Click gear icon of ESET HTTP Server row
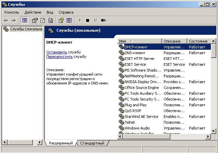218x153 pixels. click(x=121, y=58)
